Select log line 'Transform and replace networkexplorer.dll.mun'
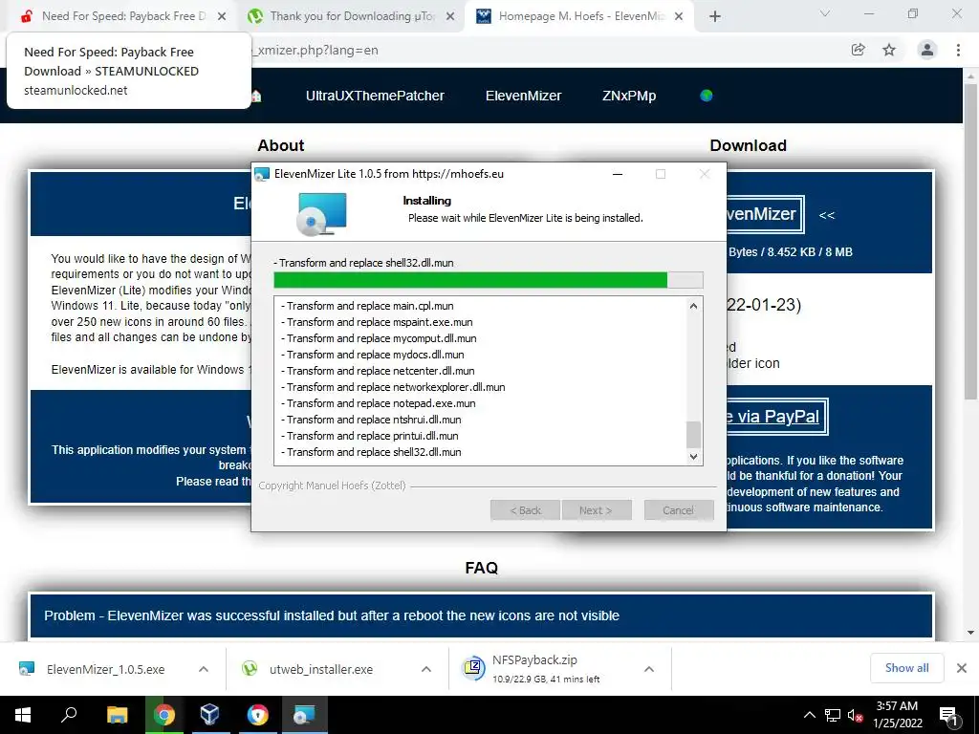 click(x=393, y=387)
